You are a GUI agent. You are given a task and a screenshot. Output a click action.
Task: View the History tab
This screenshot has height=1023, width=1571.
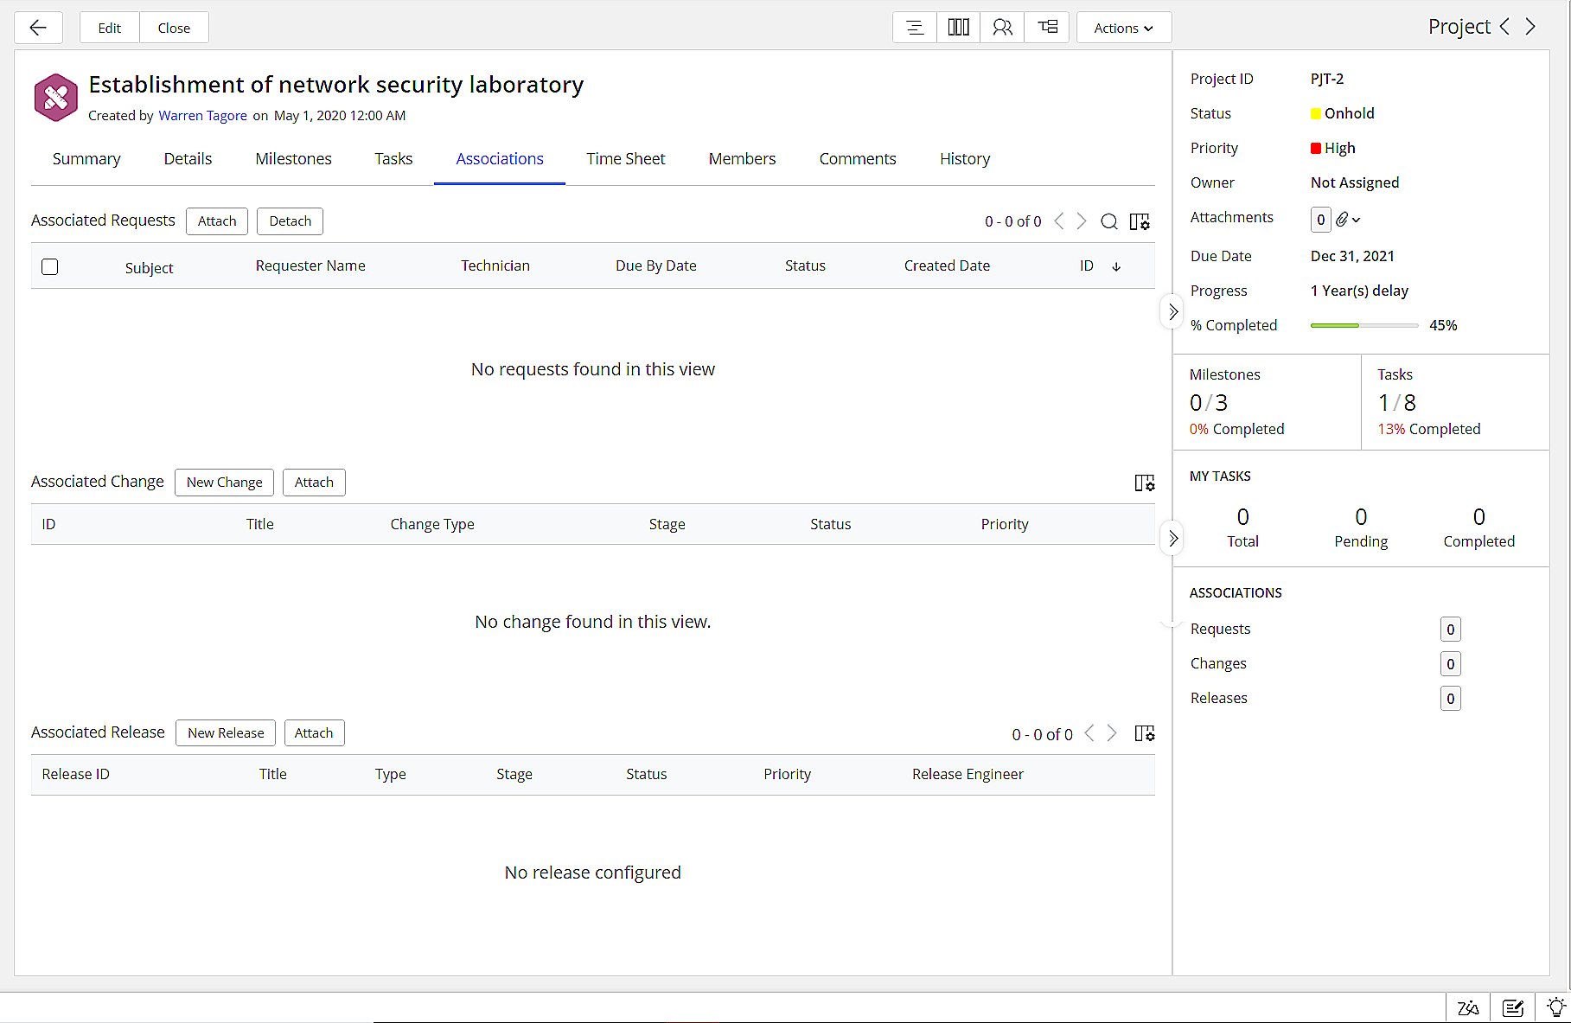coord(965,159)
